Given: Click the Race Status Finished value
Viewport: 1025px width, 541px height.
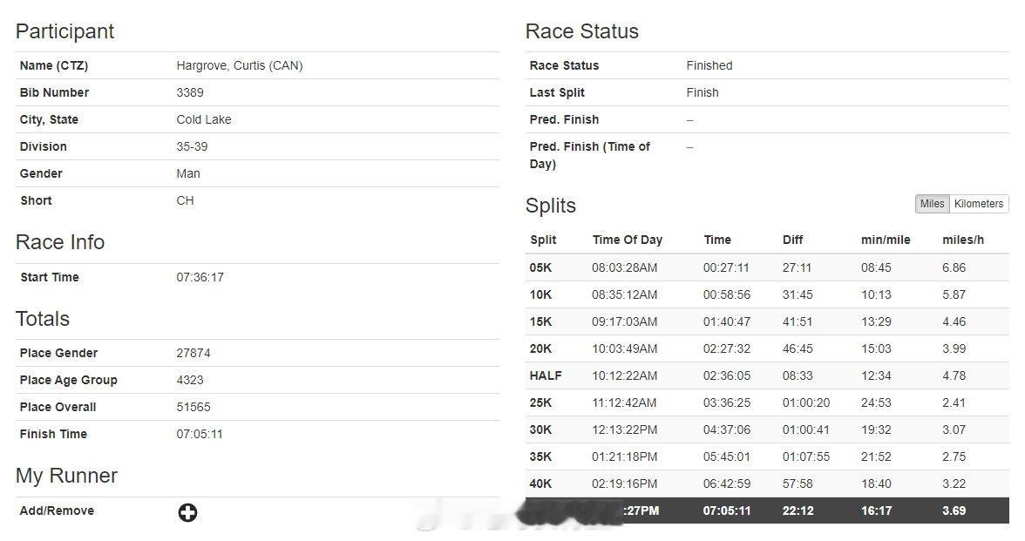Looking at the screenshot, I should (709, 65).
